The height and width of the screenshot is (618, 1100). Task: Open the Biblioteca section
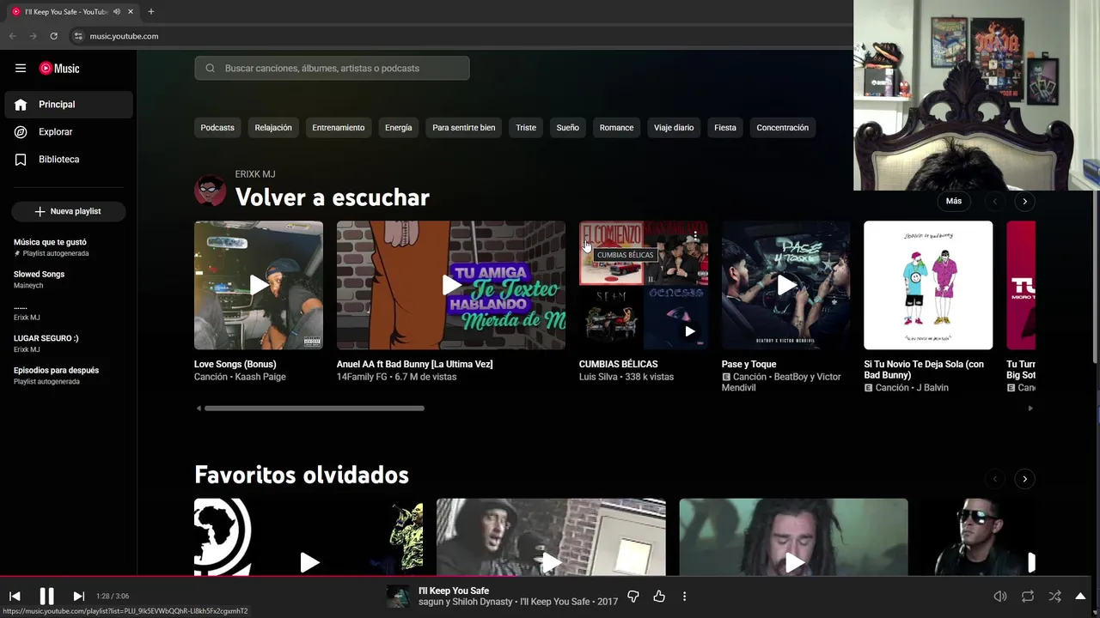coord(69,160)
